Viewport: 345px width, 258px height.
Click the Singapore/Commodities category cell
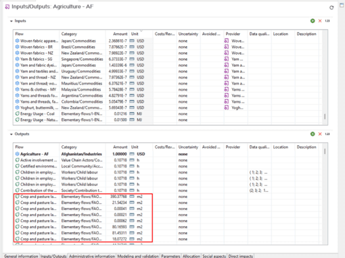click(x=82, y=59)
